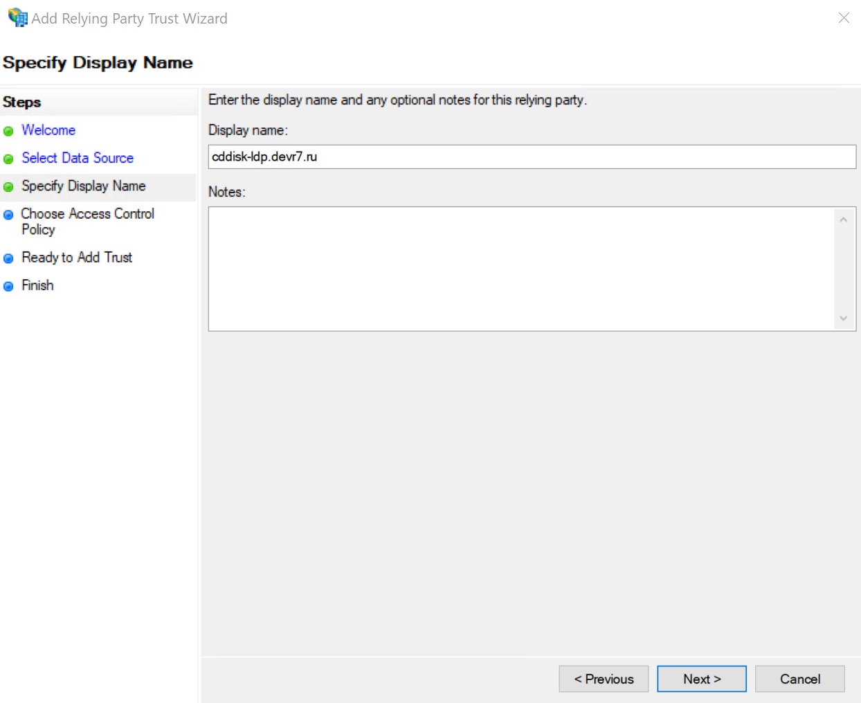Screen dimensions: 861x703
Task: Click the green bullet beside Select Data Source
Action: tap(8, 159)
